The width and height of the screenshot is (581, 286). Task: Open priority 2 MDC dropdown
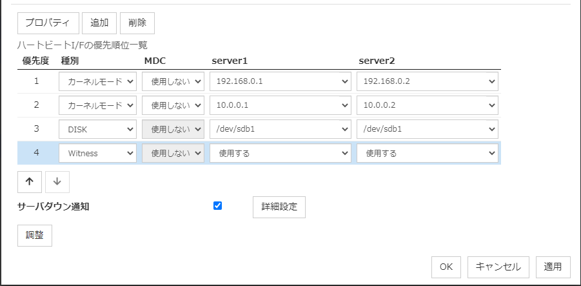[173, 105]
